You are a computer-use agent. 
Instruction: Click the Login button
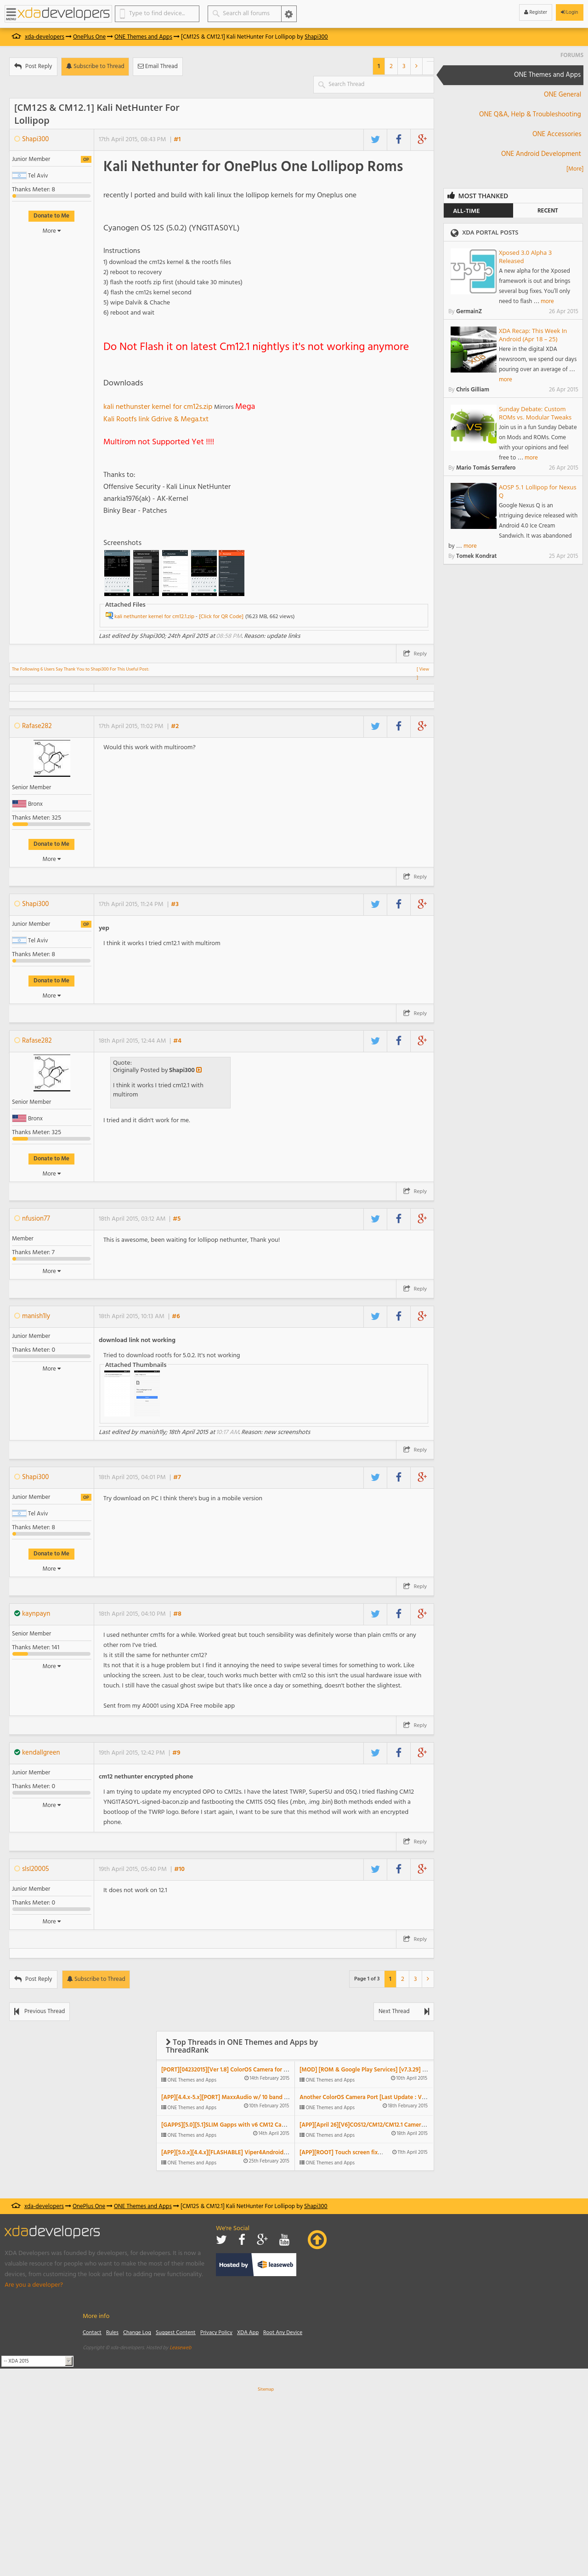(x=569, y=12)
